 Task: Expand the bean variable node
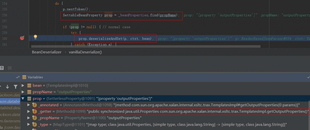(x=23, y=85)
